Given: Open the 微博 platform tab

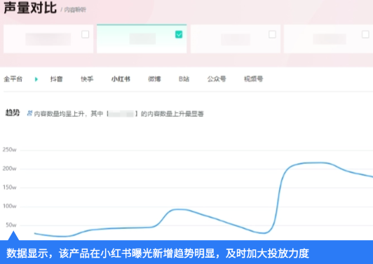Looking at the screenshot, I should [x=154, y=79].
